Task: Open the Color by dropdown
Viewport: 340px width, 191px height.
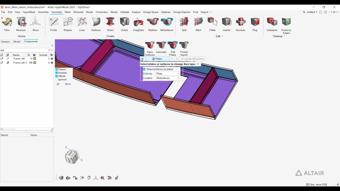Action: [x=168, y=74]
